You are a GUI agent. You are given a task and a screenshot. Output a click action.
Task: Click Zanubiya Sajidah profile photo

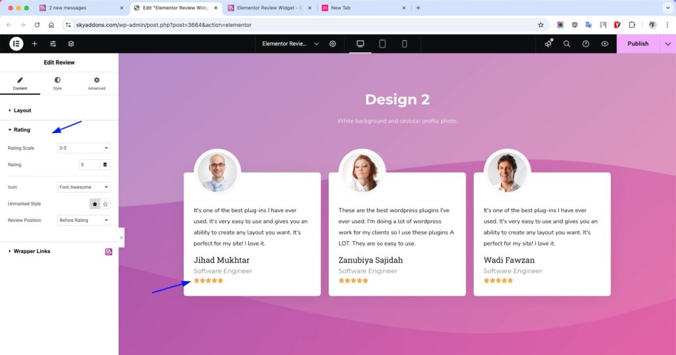tap(362, 172)
